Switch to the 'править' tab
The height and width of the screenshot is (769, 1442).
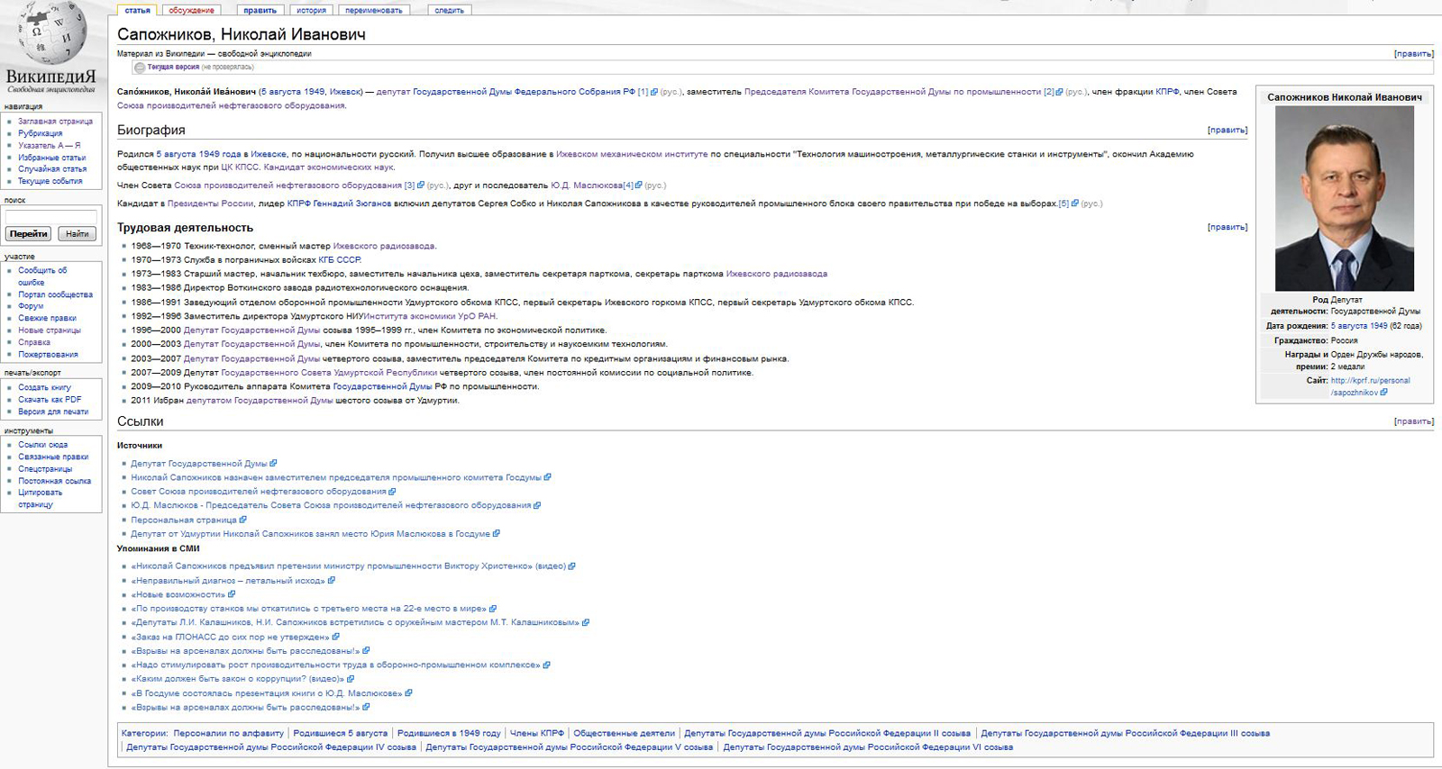(260, 10)
